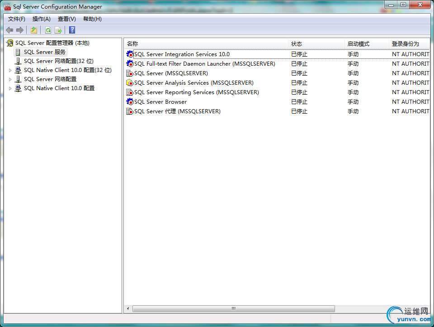Click 已停止 status of SQL Server Browser
This screenshot has height=327, width=434.
[299, 101]
